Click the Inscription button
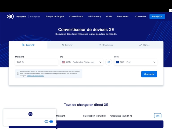Viewport: 172px width, 129px height. [x=157, y=16]
